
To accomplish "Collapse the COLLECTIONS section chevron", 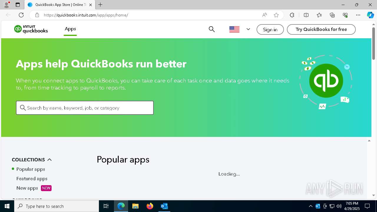I will pyautogui.click(x=49, y=160).
